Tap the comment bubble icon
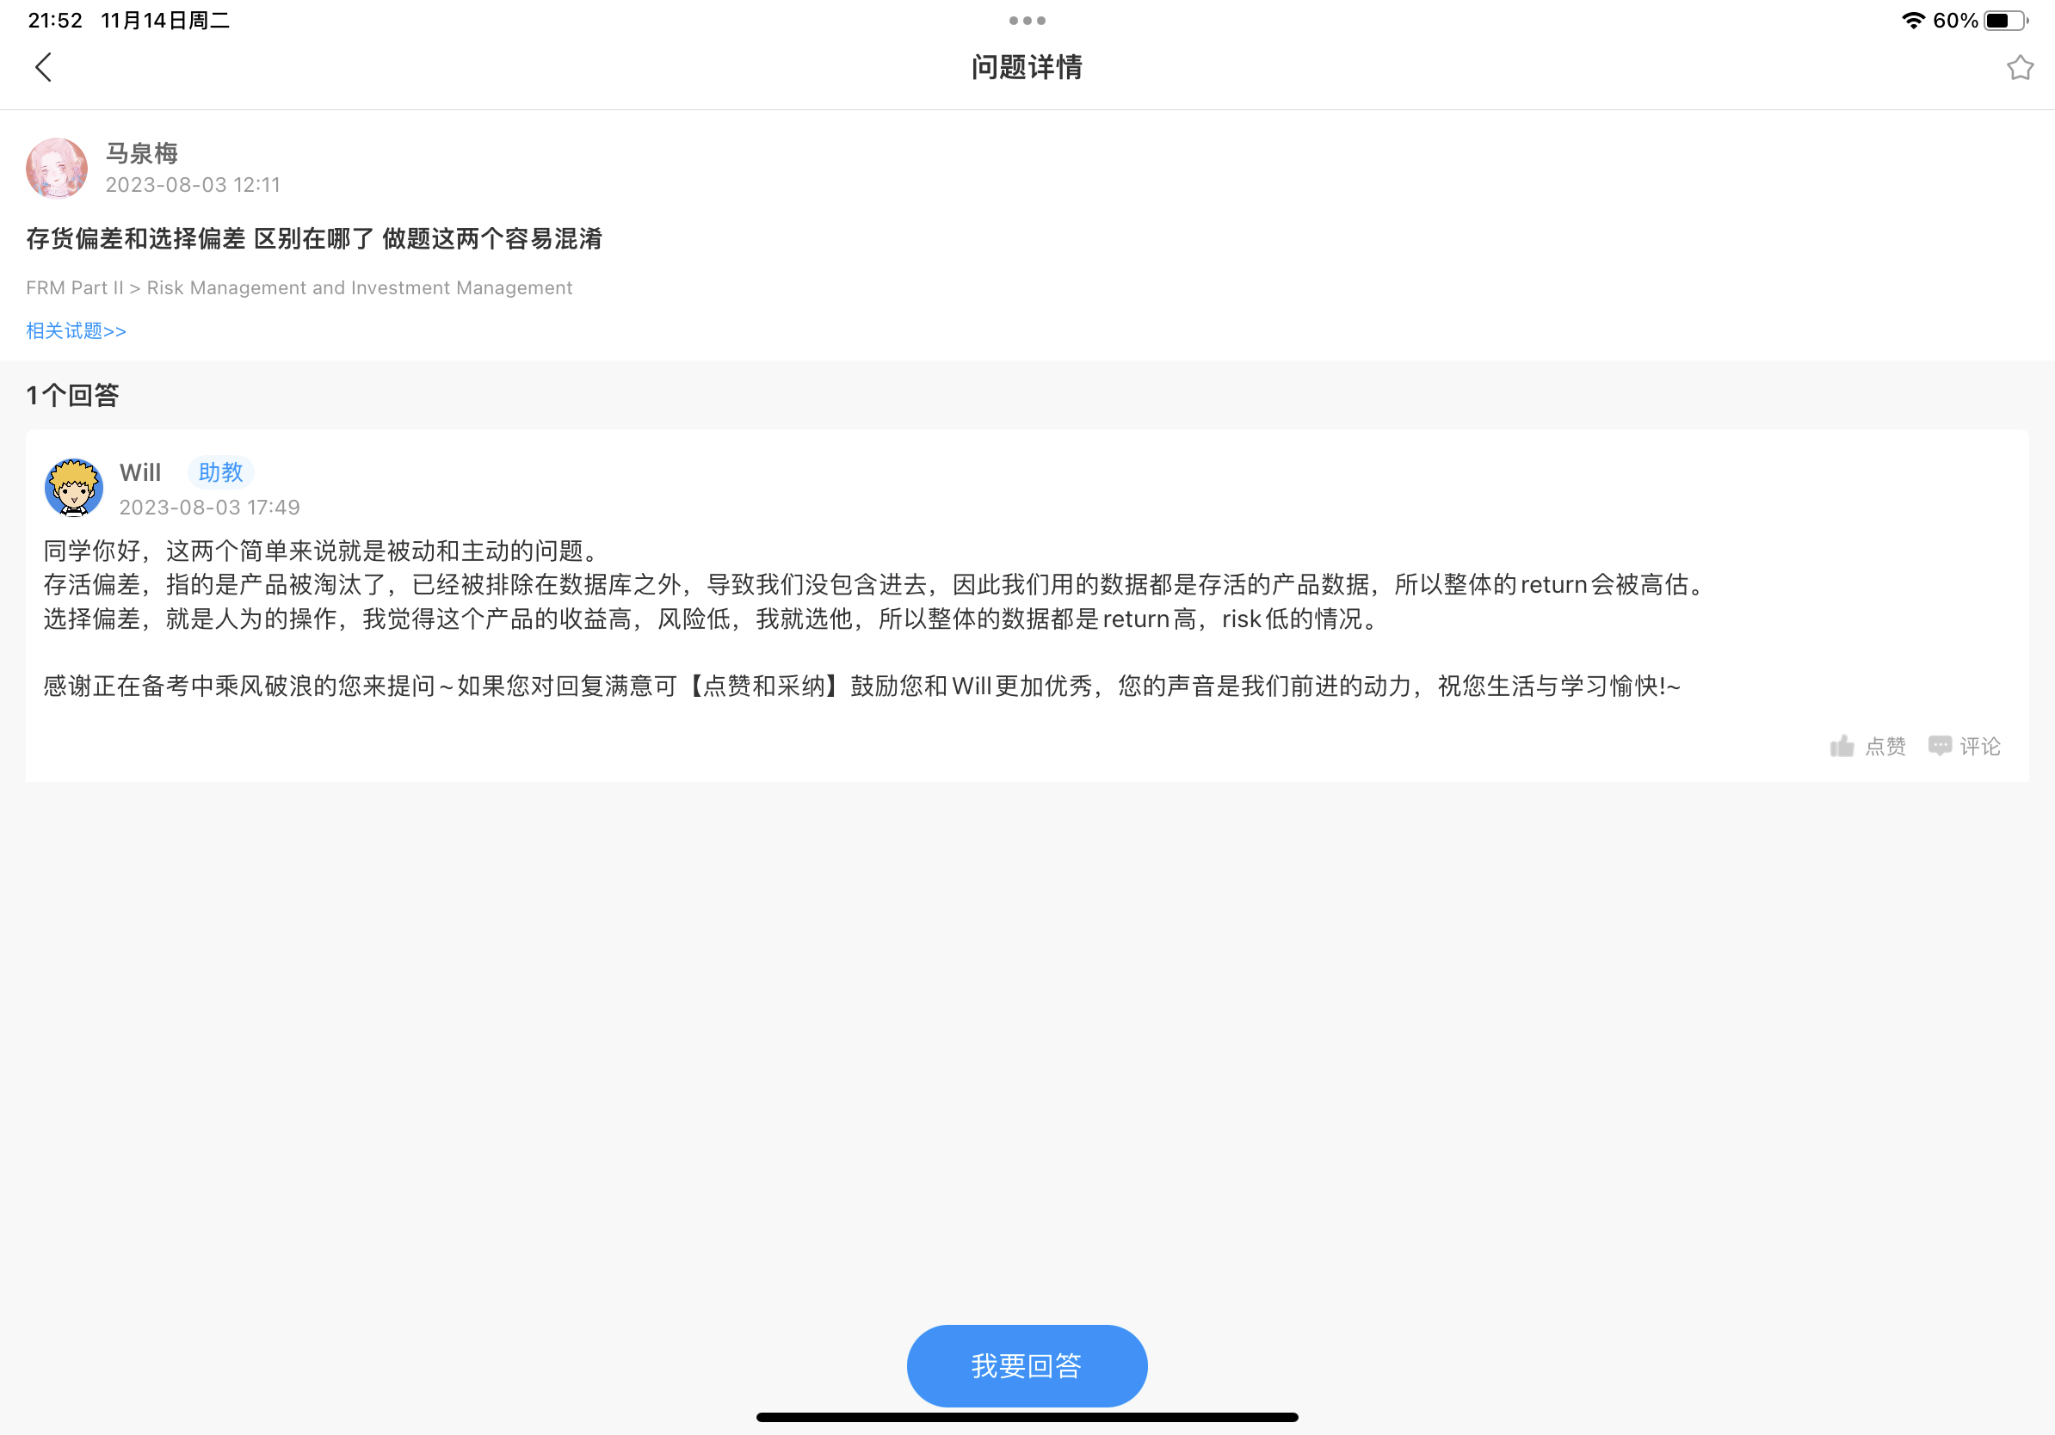2055x1435 pixels. [x=1939, y=746]
